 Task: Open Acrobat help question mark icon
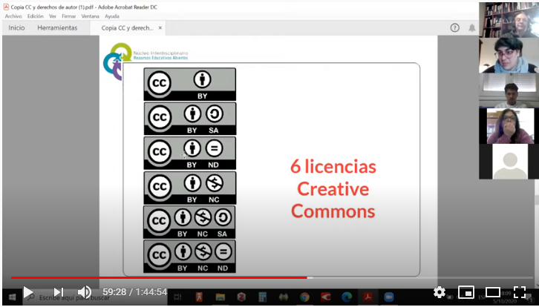coord(455,28)
